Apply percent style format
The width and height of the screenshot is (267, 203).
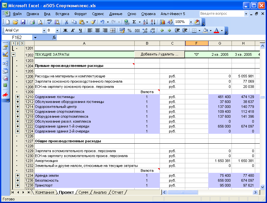click(x=130, y=30)
